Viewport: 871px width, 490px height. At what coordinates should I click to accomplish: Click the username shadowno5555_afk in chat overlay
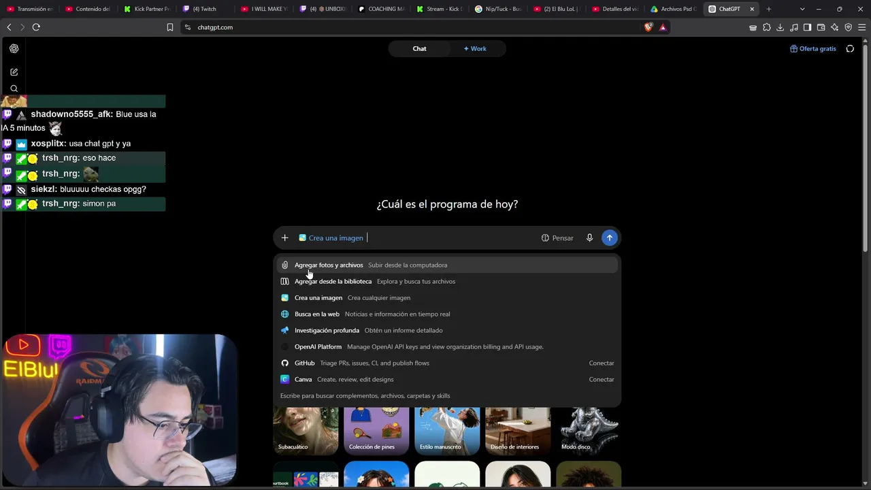tap(71, 114)
